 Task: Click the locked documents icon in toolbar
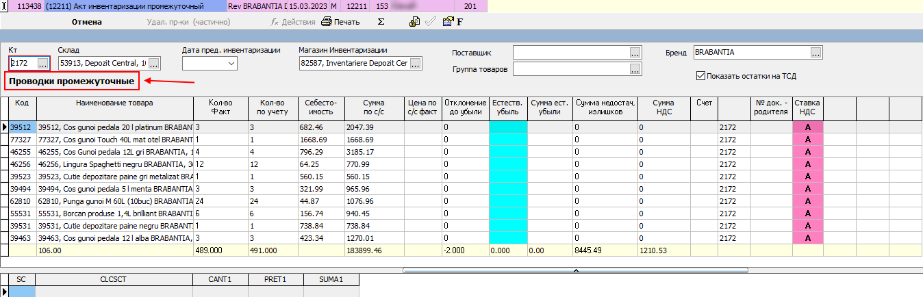pos(414,22)
